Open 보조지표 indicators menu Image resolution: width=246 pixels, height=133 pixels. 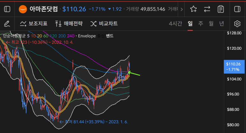[x=33, y=24]
